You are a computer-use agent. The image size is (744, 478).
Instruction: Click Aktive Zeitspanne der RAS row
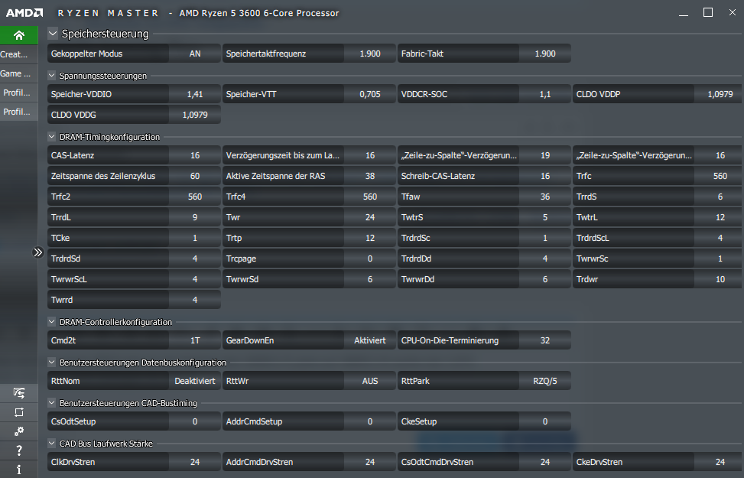coord(310,176)
